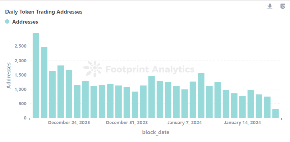Click the bar directly above December 31, 2023
This screenshot has height=142, width=290.
[x=127, y=103]
